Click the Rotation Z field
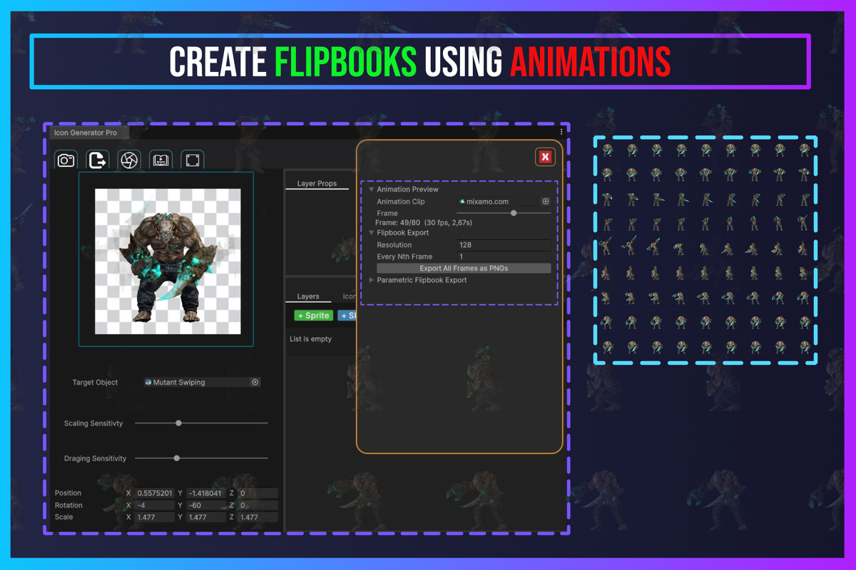Image resolution: width=856 pixels, height=570 pixels. coord(258,505)
